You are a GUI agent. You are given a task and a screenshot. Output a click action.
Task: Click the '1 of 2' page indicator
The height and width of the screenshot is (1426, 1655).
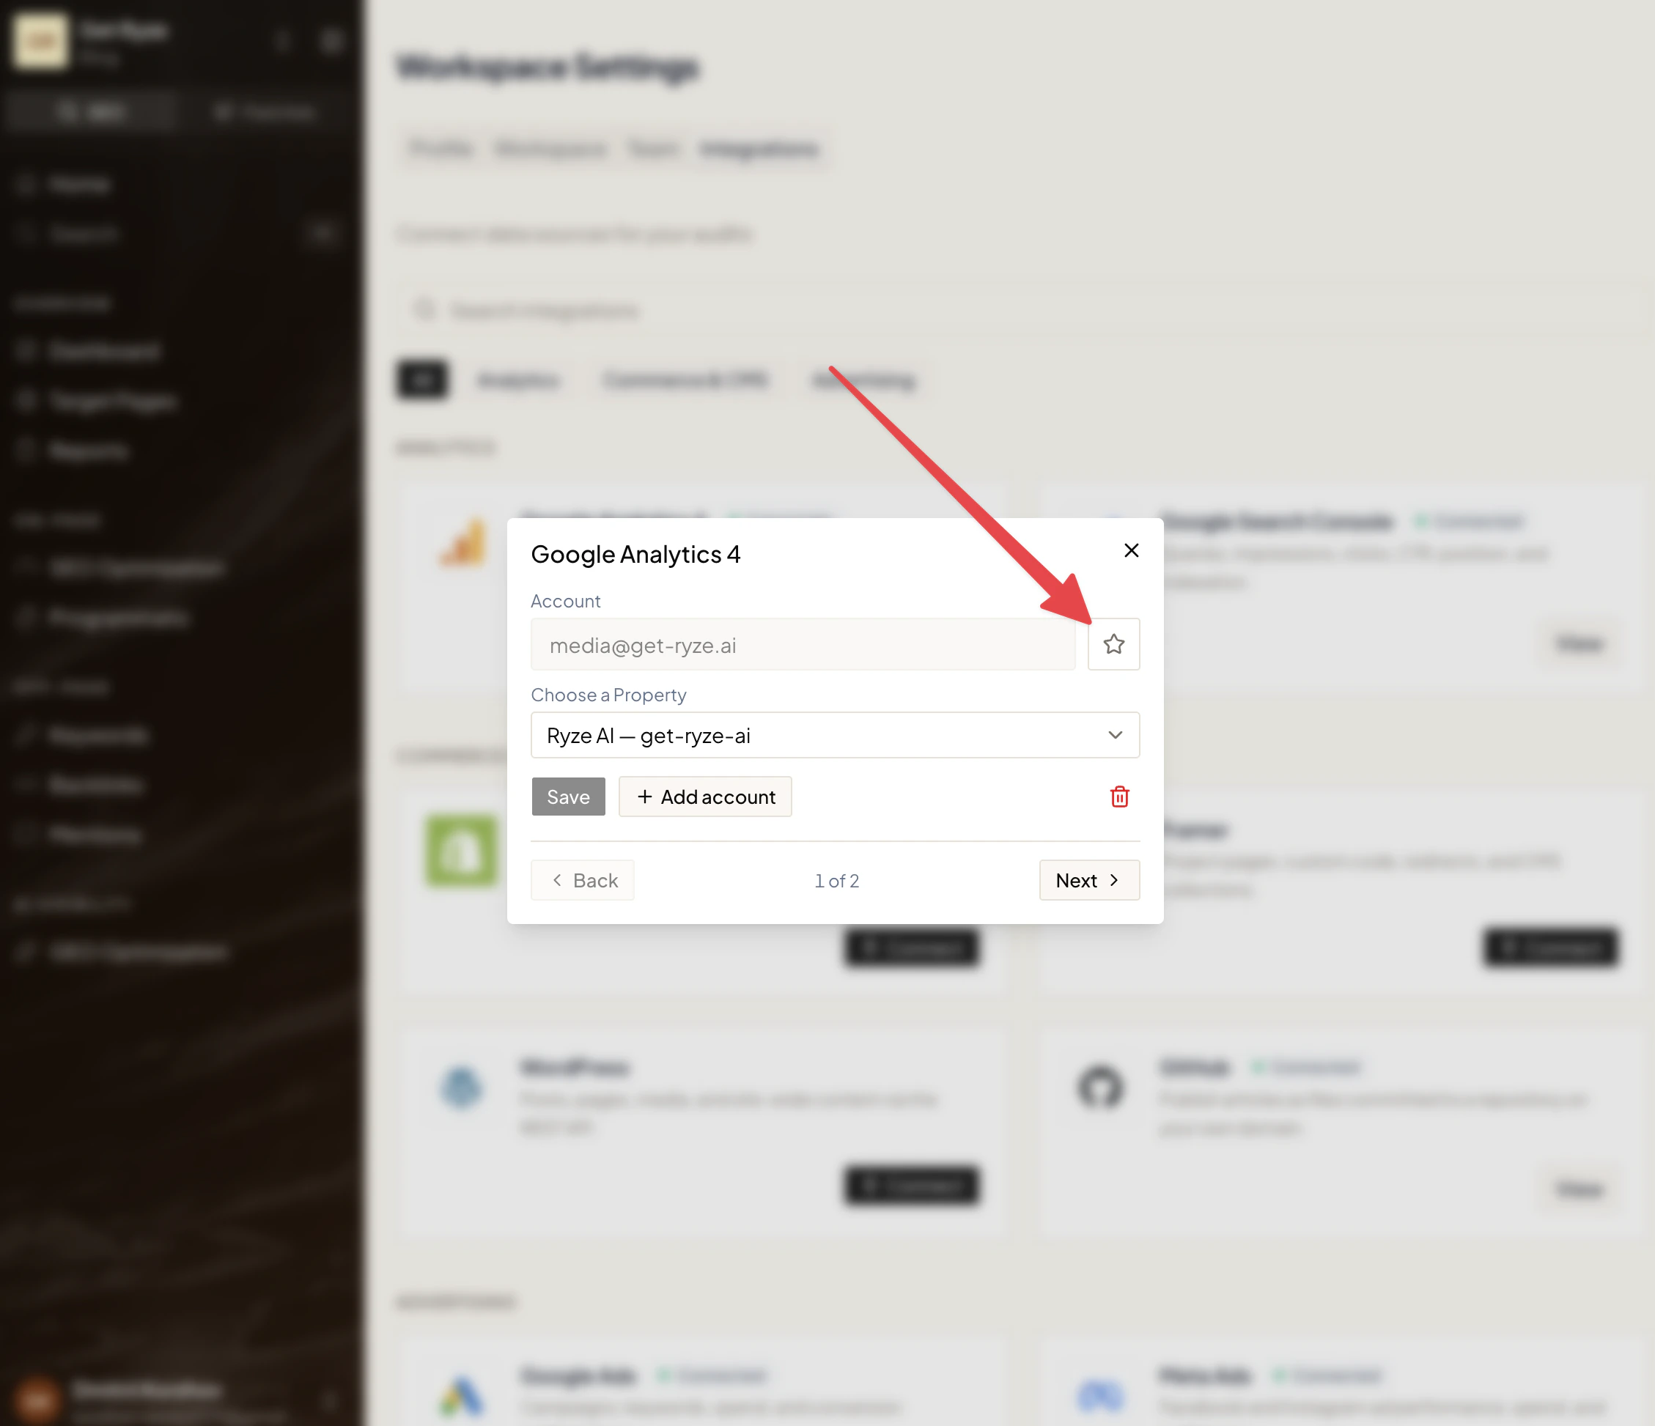click(836, 881)
